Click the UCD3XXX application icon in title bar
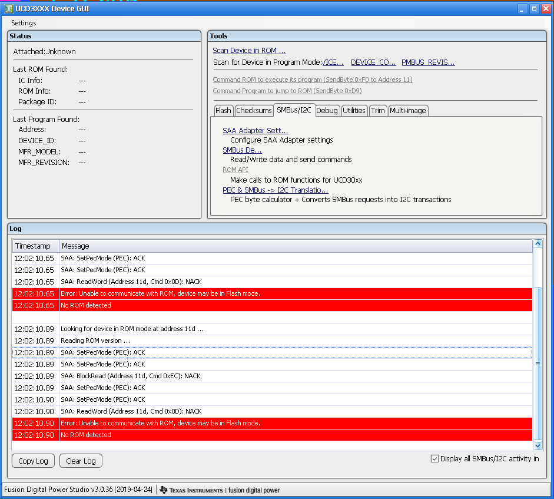Image resolution: width=554 pixels, height=499 pixels. click(8, 8)
